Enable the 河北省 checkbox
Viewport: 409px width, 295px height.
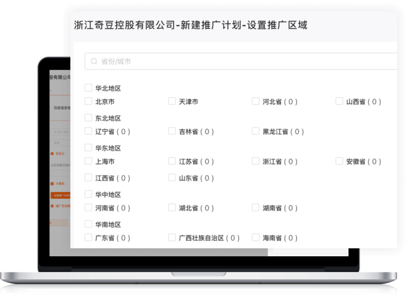(256, 101)
